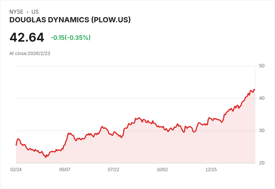Screen dimensions: 275x189
Task: Click the 02/24 date on the time axis
Action: pos(16,170)
